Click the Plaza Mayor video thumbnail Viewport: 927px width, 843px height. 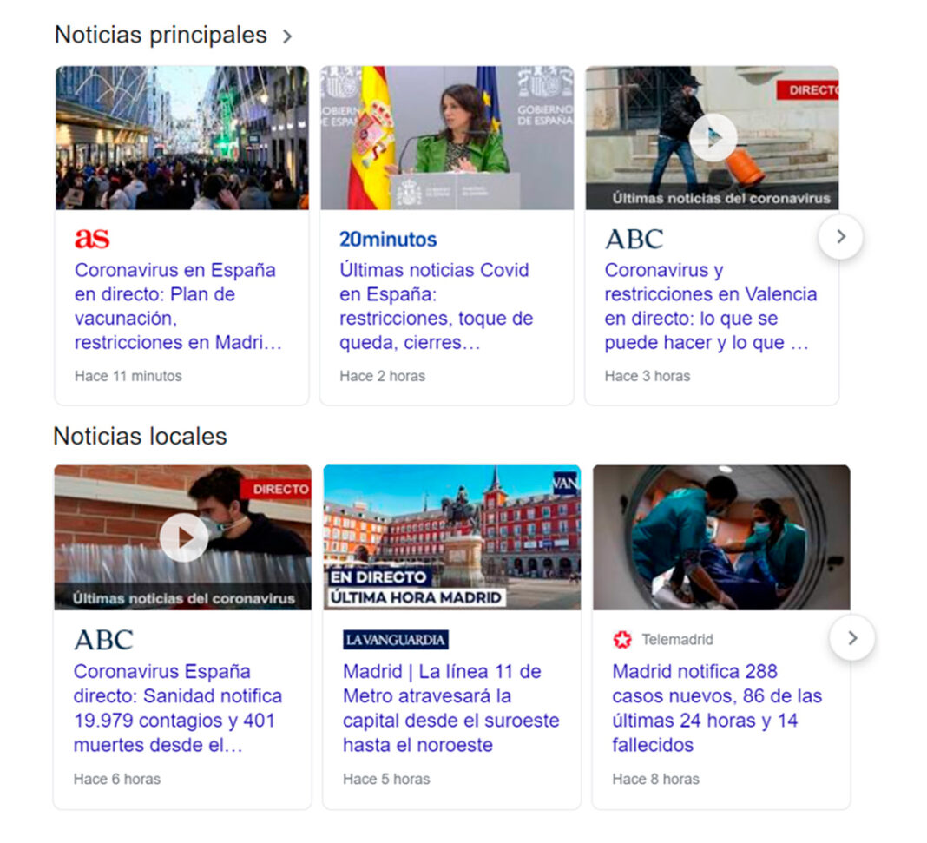(x=451, y=537)
